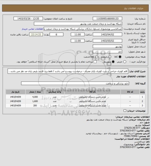Click the گروه کالا field دارو، پزشکی و سلامت
This screenshot has height=166, width=151.
click(x=75, y=83)
